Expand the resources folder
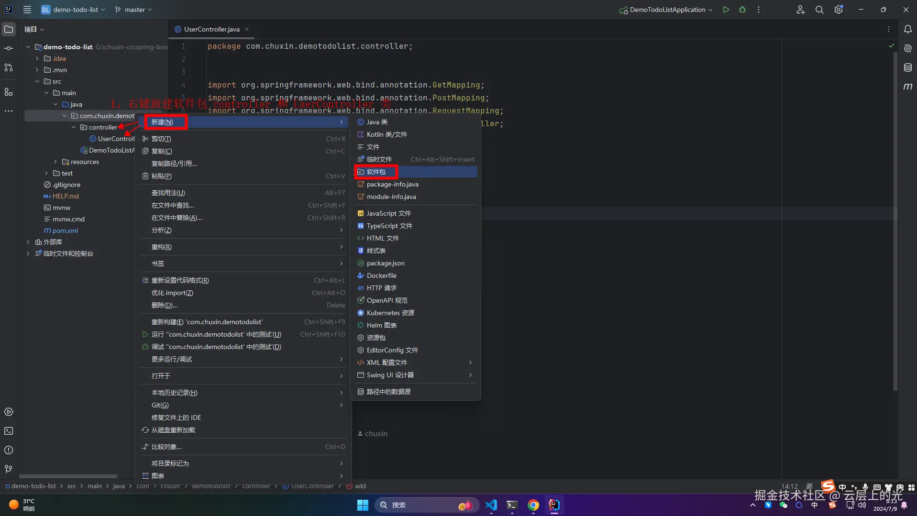 55,162
